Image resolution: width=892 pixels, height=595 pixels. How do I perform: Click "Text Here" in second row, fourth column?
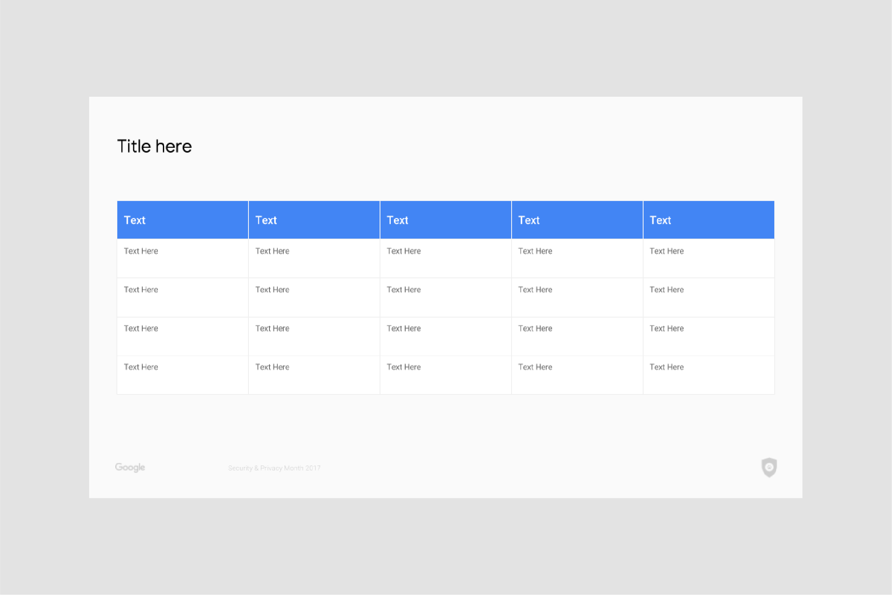click(535, 290)
